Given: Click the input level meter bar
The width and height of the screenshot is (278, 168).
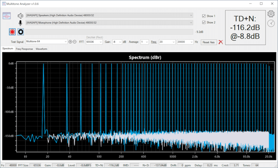Looking at the screenshot, I should coord(109,32).
